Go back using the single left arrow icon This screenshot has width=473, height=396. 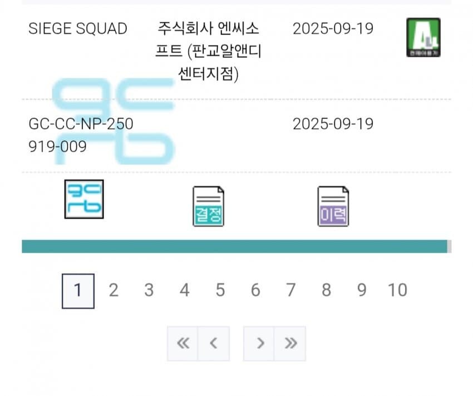pos(215,343)
